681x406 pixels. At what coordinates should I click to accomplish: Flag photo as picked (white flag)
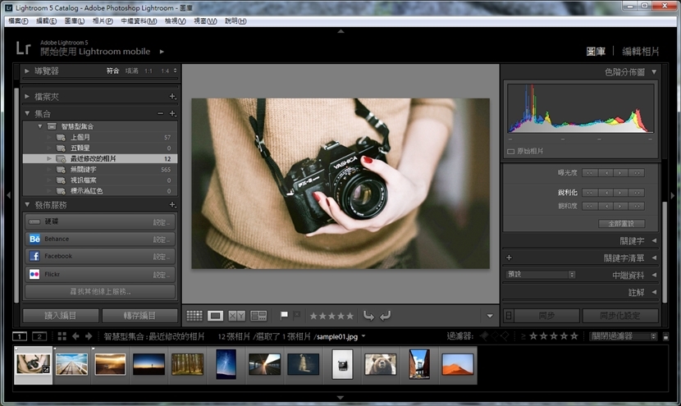[x=284, y=315]
